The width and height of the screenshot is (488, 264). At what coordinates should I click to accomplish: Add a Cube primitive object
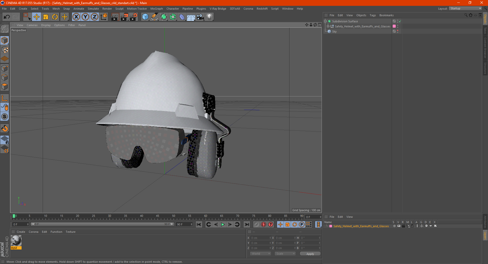coord(145,17)
